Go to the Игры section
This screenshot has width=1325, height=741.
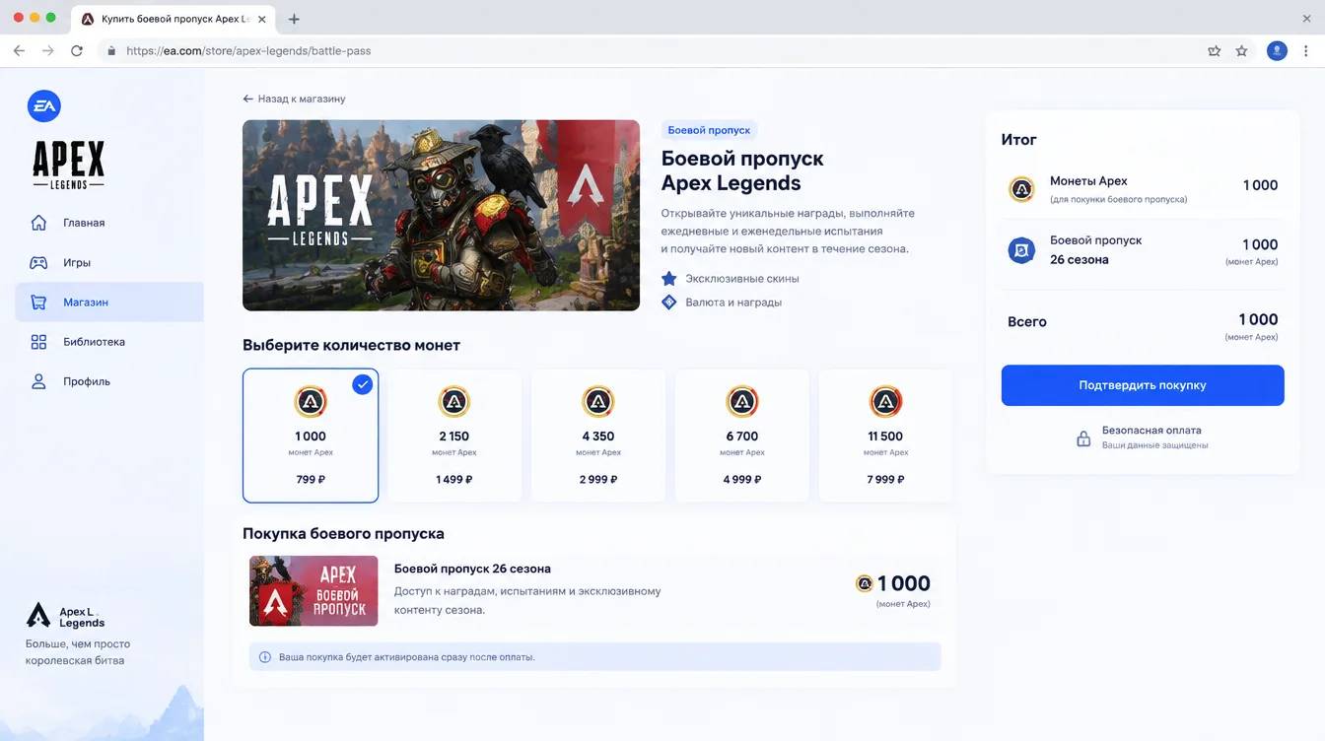(109, 263)
